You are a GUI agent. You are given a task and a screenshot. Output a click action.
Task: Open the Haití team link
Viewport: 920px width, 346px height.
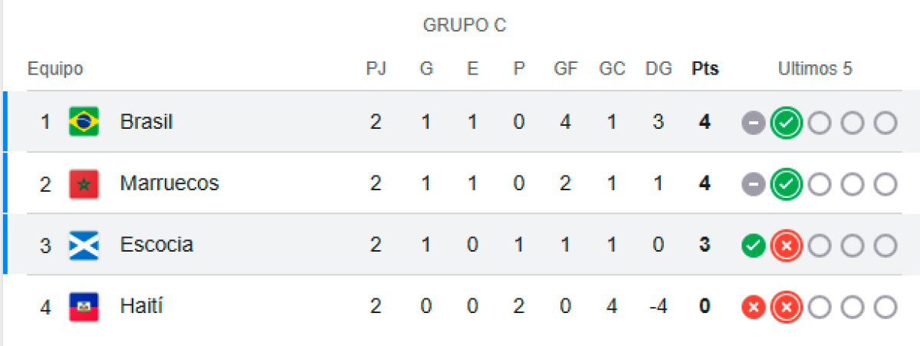(142, 306)
